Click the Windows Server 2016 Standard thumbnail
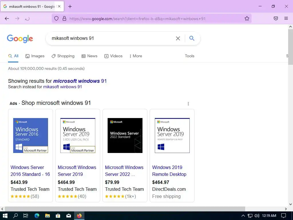The width and height of the screenshot is (293, 220). coord(31,135)
